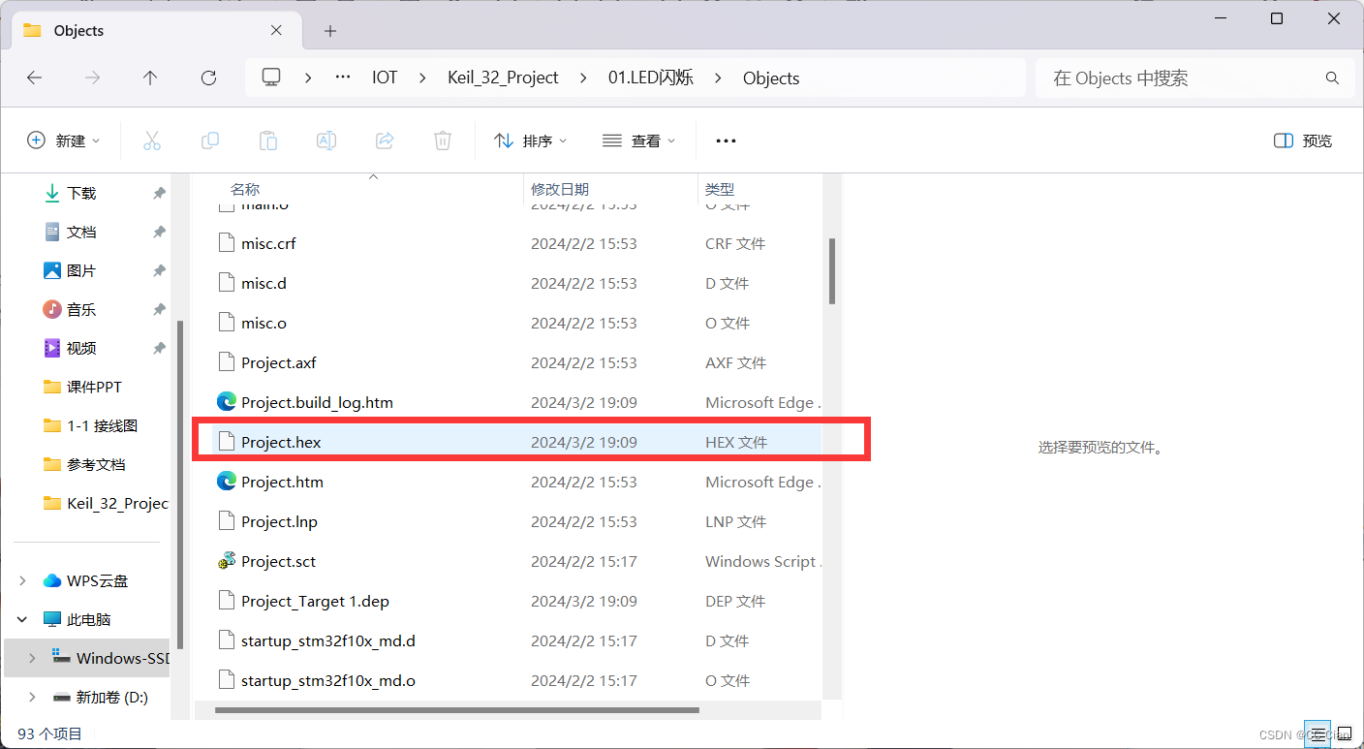The image size is (1364, 749).
Task: Click the Rename icon in toolbar
Action: (x=326, y=140)
